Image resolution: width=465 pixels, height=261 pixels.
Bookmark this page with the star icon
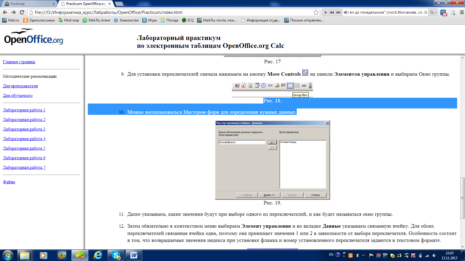coord(316,12)
